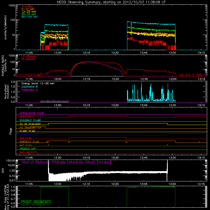Click the Normalized modulation axis label
The width and height of the screenshot is (210, 210).
click(x=7, y=92)
